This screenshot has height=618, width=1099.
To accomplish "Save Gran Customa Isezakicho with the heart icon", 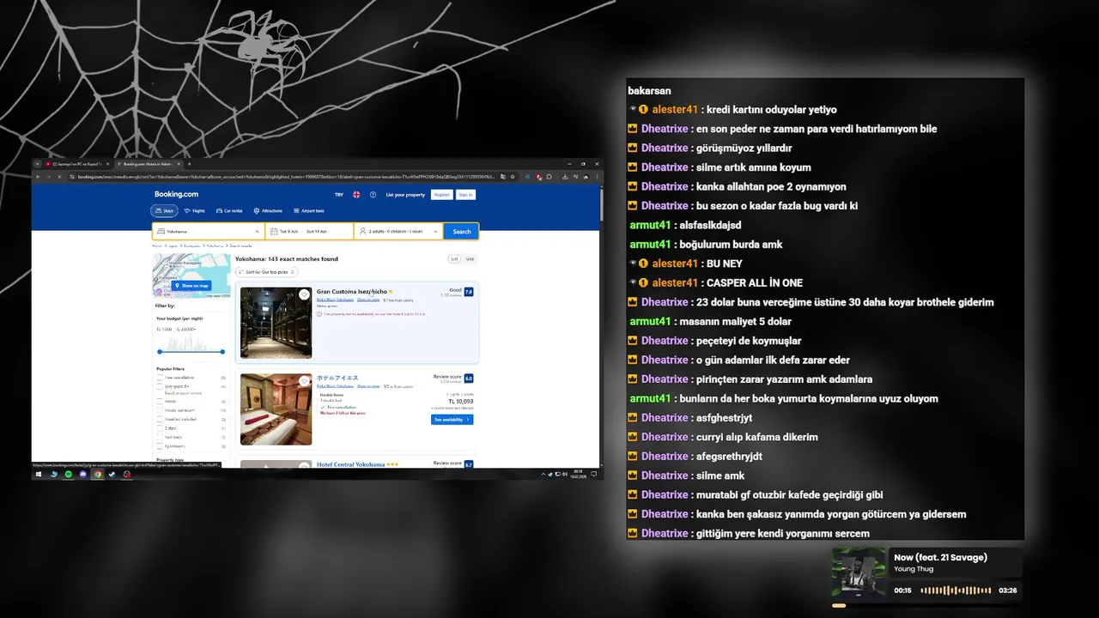I will (304, 294).
